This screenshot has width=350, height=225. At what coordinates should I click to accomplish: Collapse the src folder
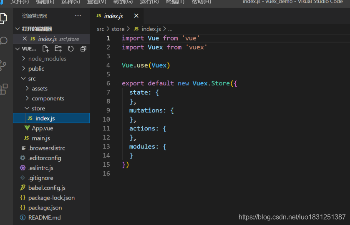coord(32,79)
